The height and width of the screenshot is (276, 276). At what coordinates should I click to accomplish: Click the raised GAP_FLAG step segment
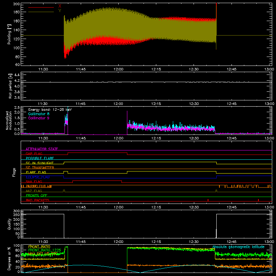coord(97,153)
